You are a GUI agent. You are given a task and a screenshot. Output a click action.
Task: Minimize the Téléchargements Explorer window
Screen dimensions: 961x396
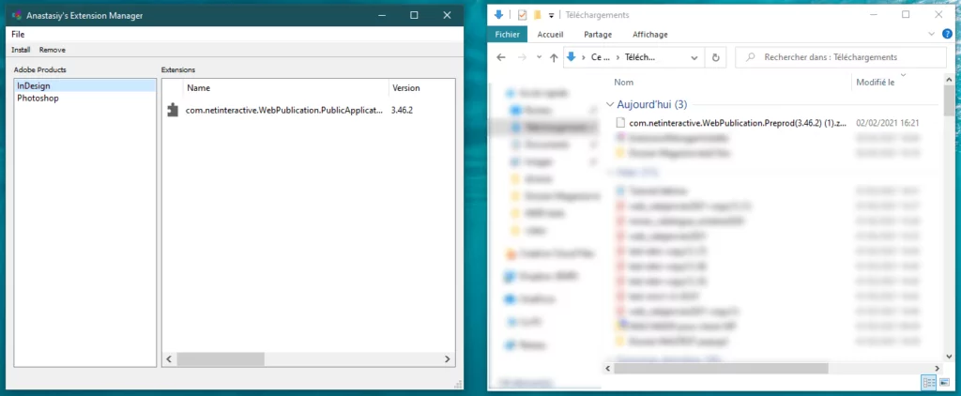click(872, 15)
